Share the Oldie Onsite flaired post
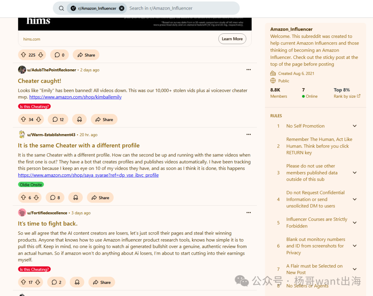This screenshot has width=373, height=296. (x=101, y=197)
